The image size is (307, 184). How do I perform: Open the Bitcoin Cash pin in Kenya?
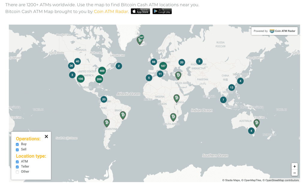tap(177, 98)
